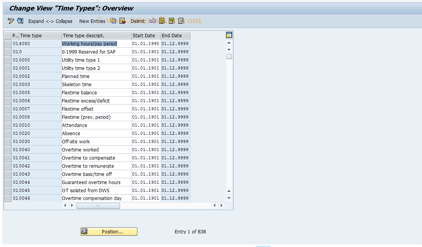This screenshot has height=247, width=422.
Task: Click the Working hours/pay period description field
Action: (x=97, y=43)
